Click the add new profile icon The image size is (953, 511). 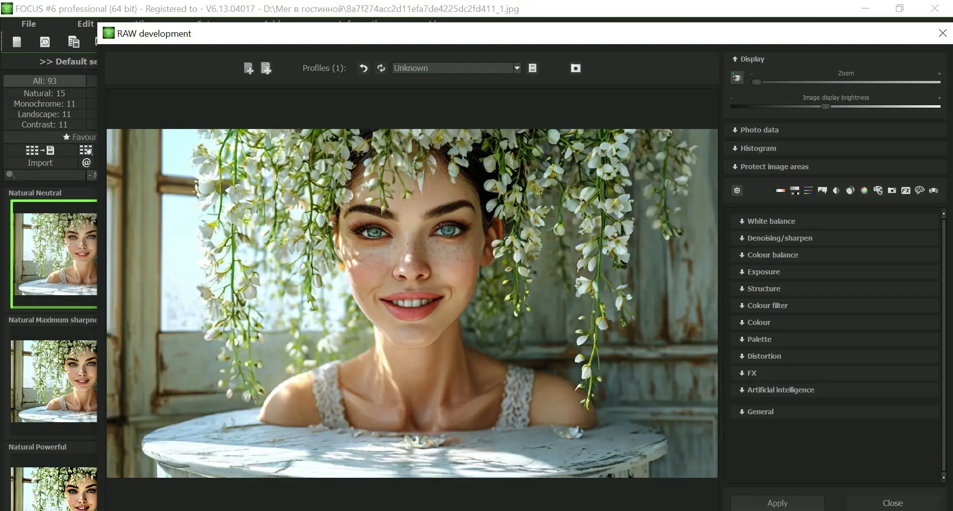pyautogui.click(x=249, y=68)
